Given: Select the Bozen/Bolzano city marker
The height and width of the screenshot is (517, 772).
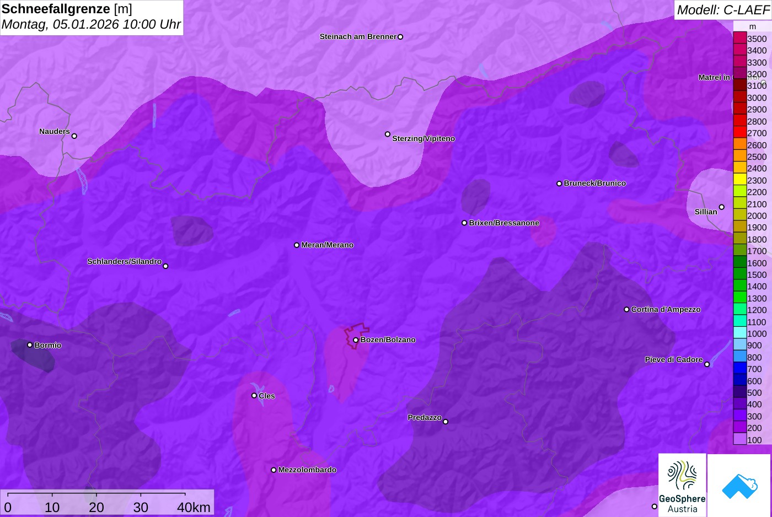Looking at the screenshot, I should (356, 340).
